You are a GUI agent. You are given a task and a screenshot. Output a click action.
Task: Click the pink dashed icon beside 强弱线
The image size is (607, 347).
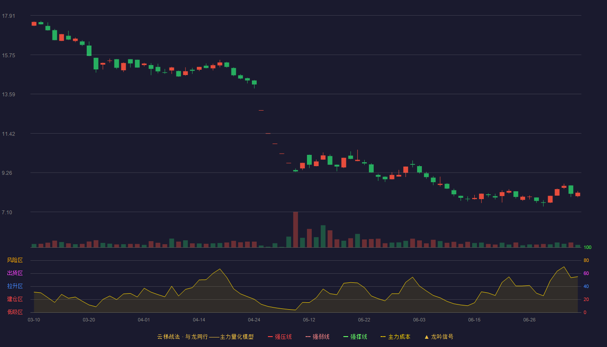(x=308, y=337)
